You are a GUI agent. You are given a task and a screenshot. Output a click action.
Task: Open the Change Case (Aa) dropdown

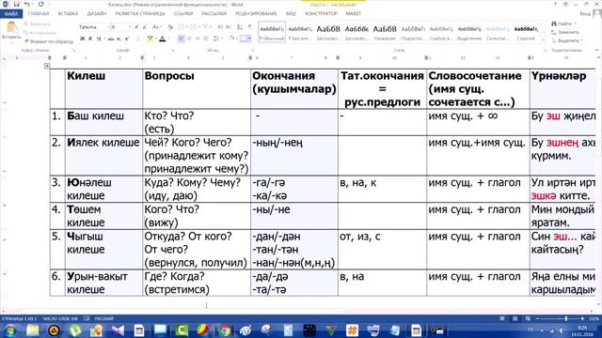click(x=156, y=27)
